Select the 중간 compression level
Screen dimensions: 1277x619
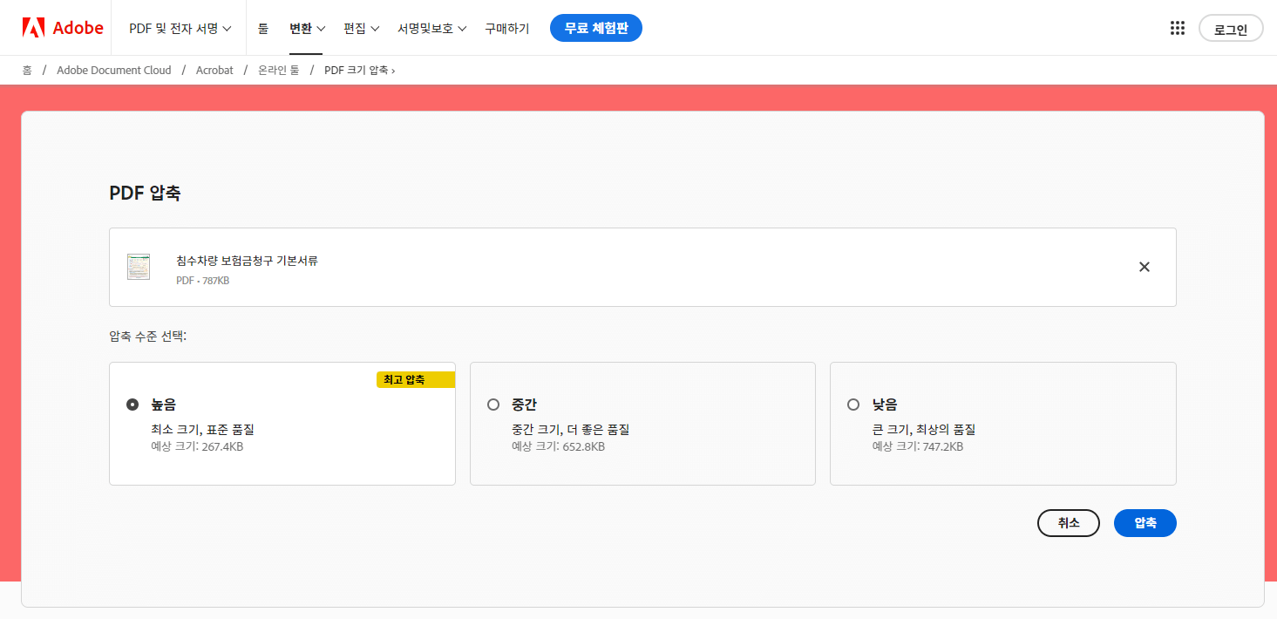pyautogui.click(x=492, y=404)
